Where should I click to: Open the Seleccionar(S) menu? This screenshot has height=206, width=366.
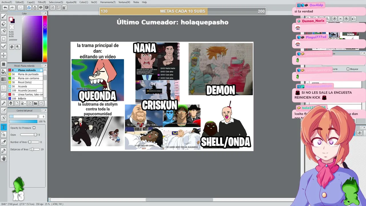click(56, 2)
